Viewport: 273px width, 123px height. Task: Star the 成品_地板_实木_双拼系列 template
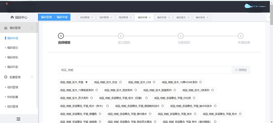tap(135, 90)
